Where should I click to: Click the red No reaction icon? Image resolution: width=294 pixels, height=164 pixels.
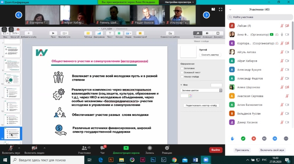[x=254, y=138]
